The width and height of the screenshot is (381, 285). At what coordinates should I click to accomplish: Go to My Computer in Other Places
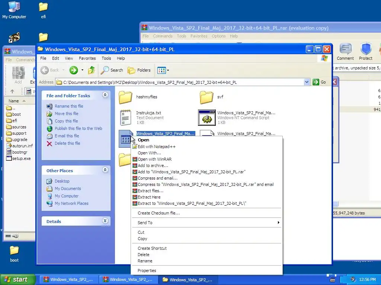coord(67,196)
